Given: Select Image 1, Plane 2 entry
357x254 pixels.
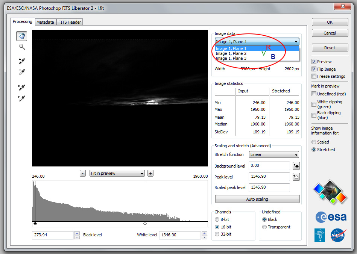Looking at the screenshot, I should [257, 53].
